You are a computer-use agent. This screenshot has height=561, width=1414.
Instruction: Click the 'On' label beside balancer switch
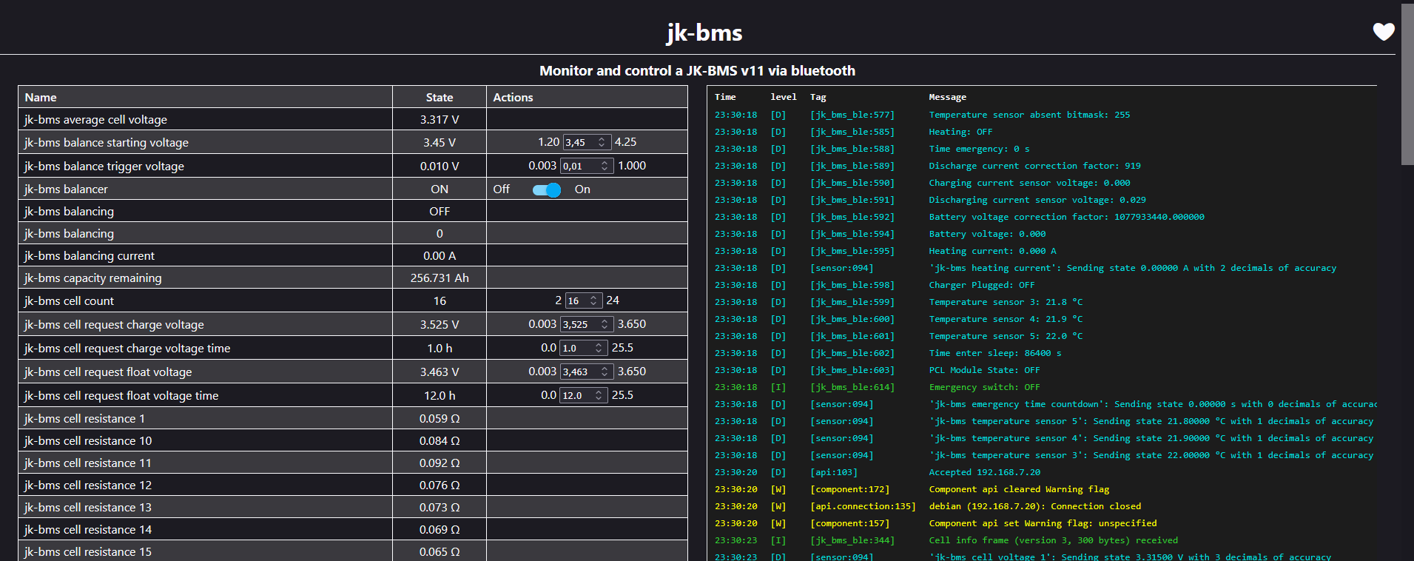[582, 189]
